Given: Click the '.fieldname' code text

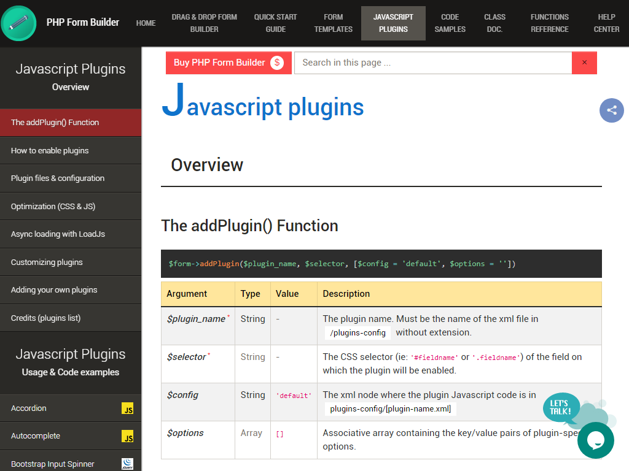Looking at the screenshot, I should (x=496, y=358).
